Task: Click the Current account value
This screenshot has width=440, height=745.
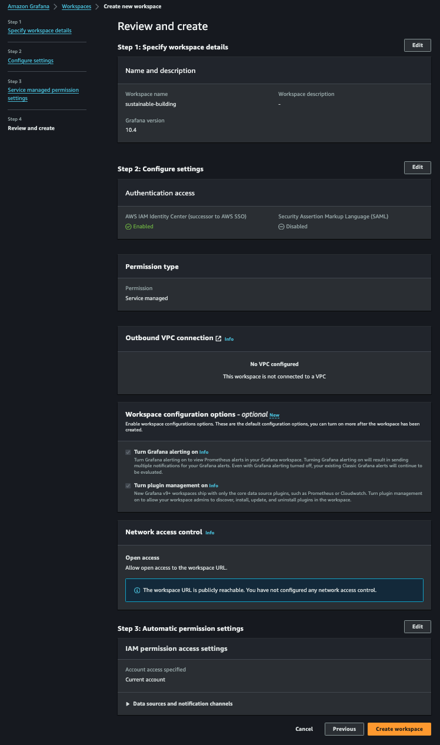Action: (x=145, y=680)
